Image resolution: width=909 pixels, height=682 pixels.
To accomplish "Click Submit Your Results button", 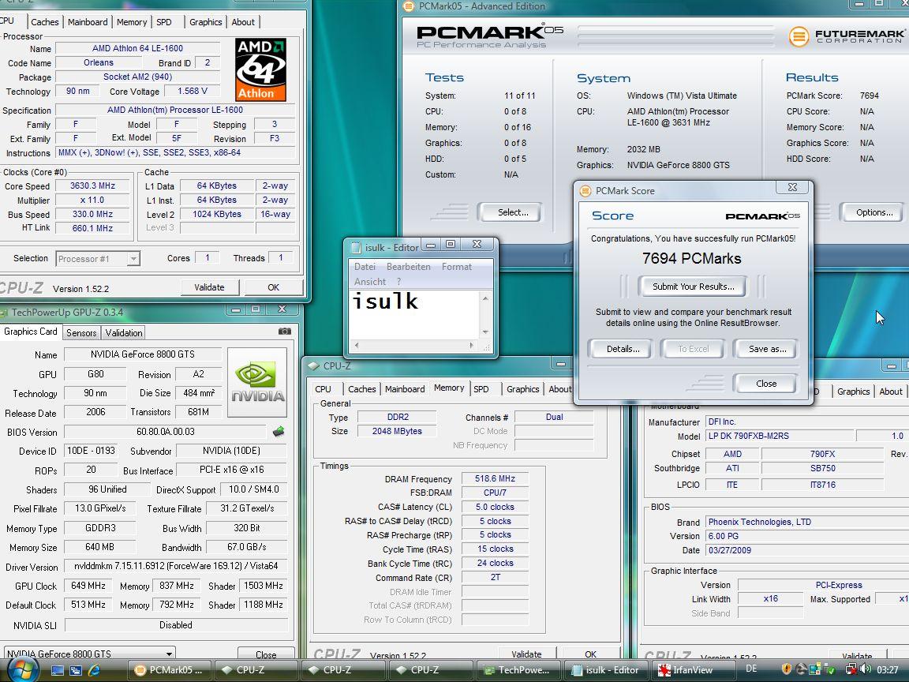I will pyautogui.click(x=694, y=287).
